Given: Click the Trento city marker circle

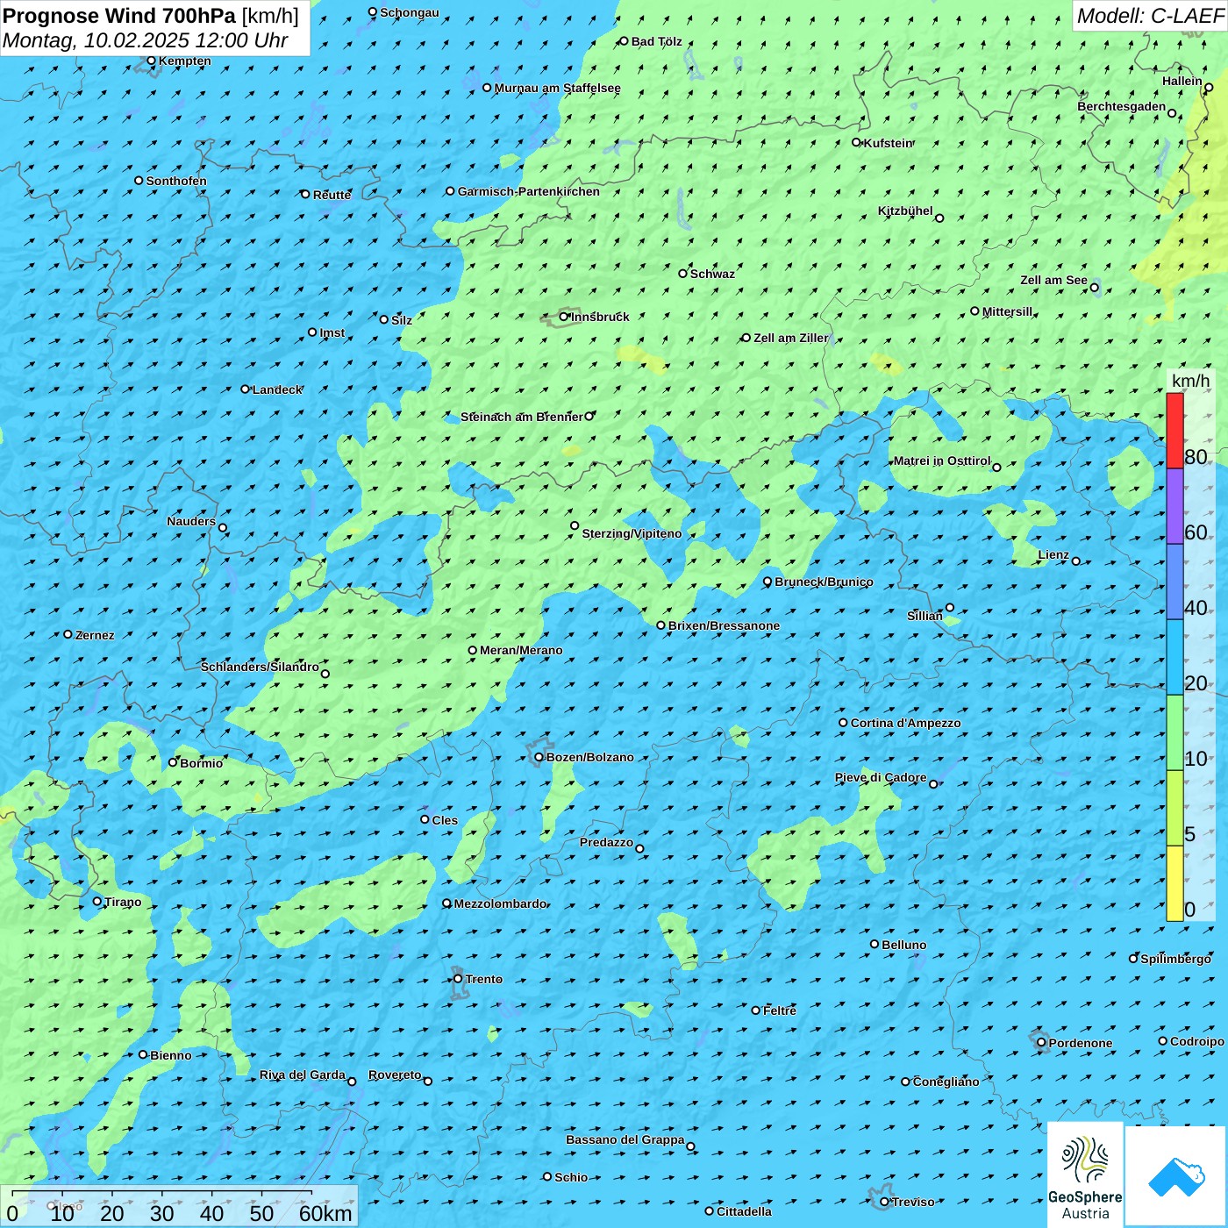Looking at the screenshot, I should 458,979.
